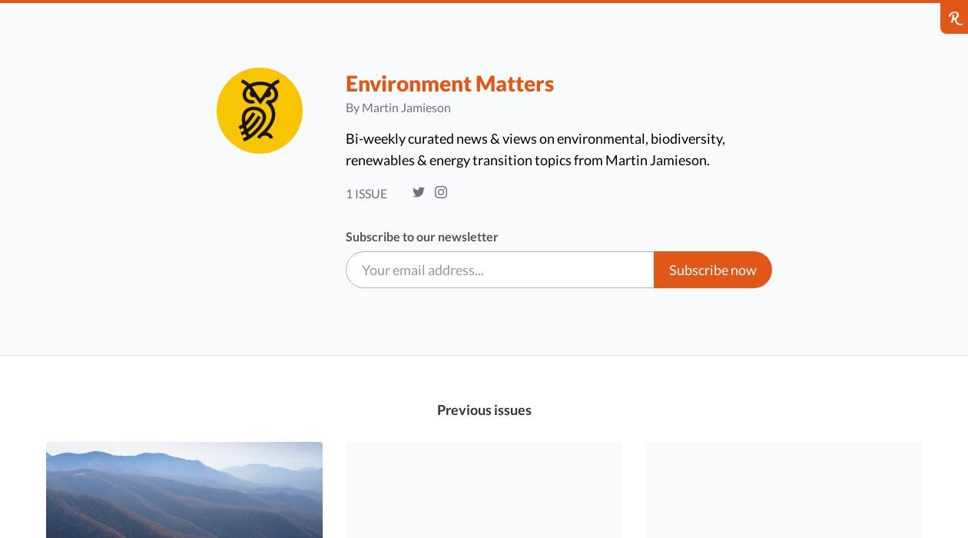Viewport: 968px width, 538px height.
Task: Click the renewables & energy transition text line
Action: (528, 160)
